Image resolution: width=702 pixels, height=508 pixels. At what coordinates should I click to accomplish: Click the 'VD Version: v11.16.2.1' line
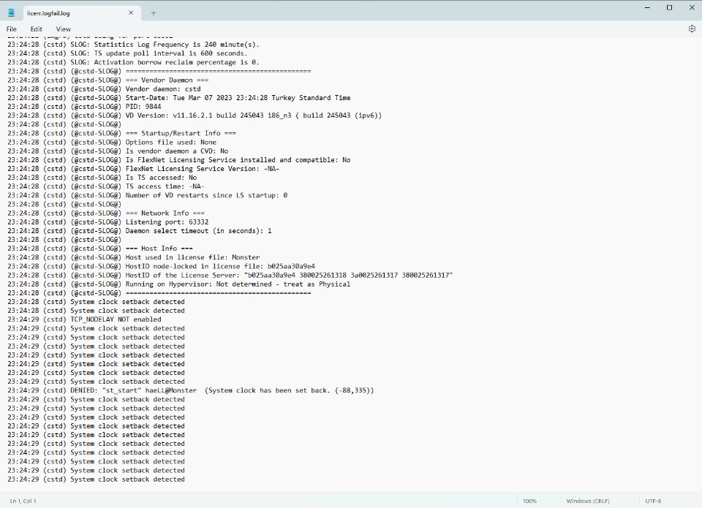coord(195,115)
